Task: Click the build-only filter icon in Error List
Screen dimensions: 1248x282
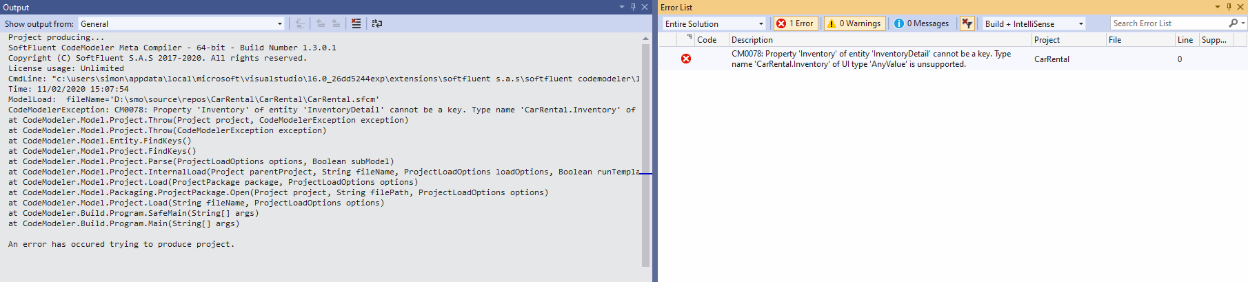Action: [967, 23]
